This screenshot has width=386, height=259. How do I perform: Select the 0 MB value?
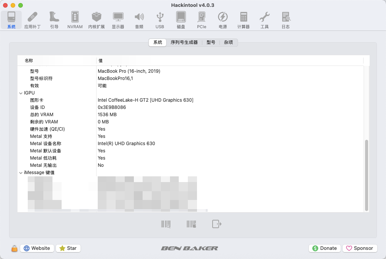point(103,122)
